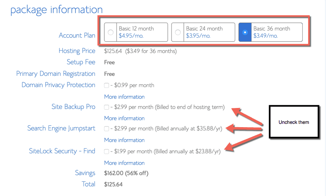The height and width of the screenshot is (196, 326).
Task: Select the Basic 24 month radio button
Action: [x=178, y=32]
